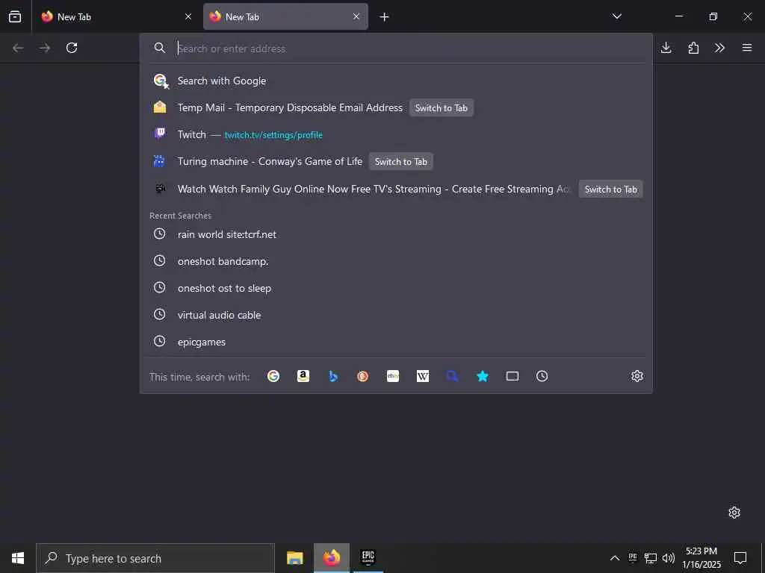Open File Explorer from taskbar
Viewport: 765px width, 573px height.
click(294, 558)
